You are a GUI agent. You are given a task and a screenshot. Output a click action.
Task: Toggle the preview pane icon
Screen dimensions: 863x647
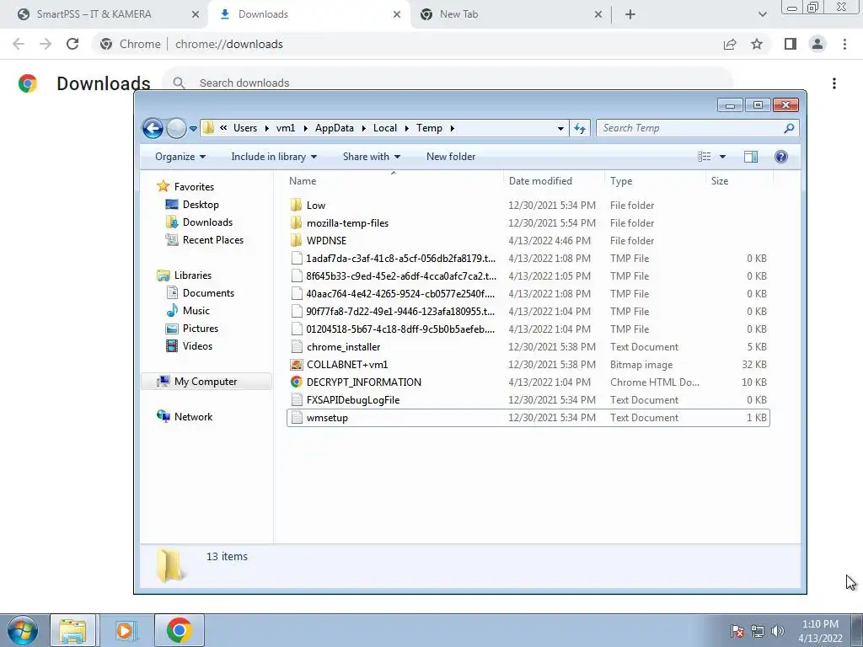coord(751,157)
